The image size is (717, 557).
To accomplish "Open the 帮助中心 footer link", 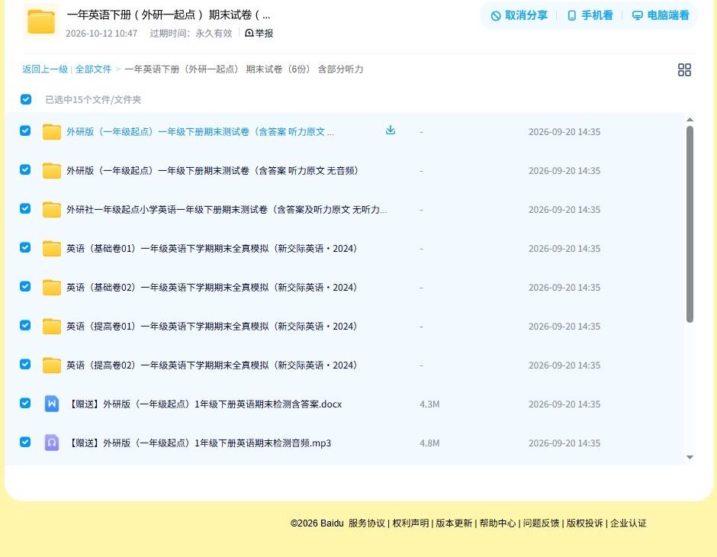I will click(497, 523).
